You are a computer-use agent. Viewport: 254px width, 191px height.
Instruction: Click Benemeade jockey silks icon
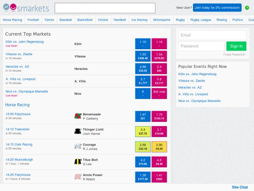coord(78,116)
